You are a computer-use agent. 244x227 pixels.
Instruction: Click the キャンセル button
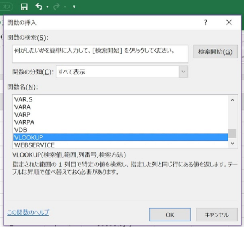click(x=217, y=215)
